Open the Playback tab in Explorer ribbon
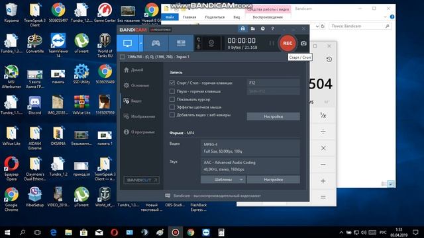Viewport: 424px width, 238px height. pyautogui.click(x=268, y=17)
